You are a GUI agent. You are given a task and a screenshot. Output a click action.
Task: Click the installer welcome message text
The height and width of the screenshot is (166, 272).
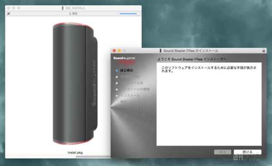(209, 69)
